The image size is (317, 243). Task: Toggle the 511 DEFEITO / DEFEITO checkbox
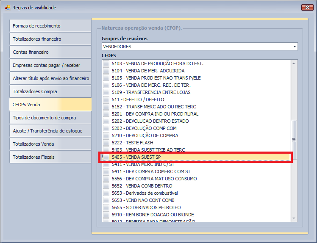click(x=106, y=99)
